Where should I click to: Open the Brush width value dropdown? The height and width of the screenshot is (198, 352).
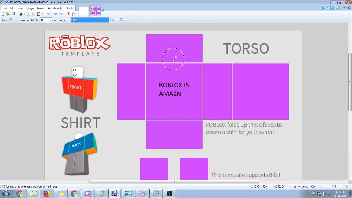click(x=50, y=20)
